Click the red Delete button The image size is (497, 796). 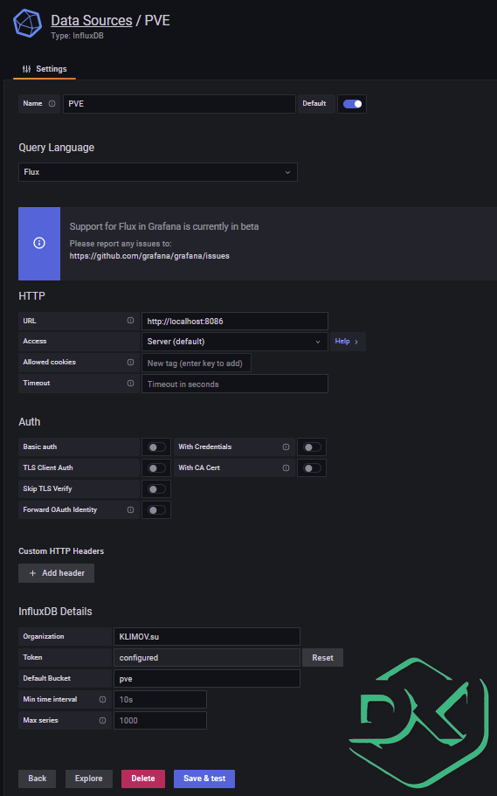(x=143, y=779)
